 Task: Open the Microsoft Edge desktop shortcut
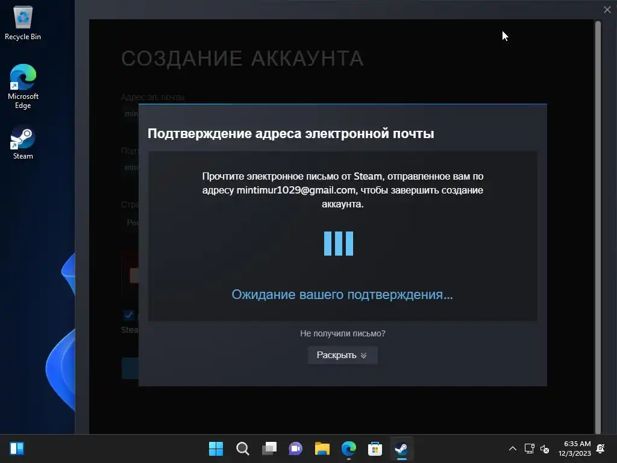(x=23, y=86)
